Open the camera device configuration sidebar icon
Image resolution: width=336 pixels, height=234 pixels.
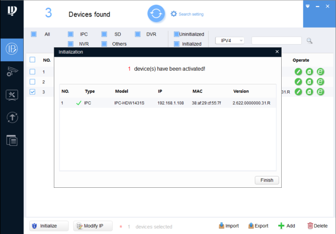pyautogui.click(x=12, y=71)
